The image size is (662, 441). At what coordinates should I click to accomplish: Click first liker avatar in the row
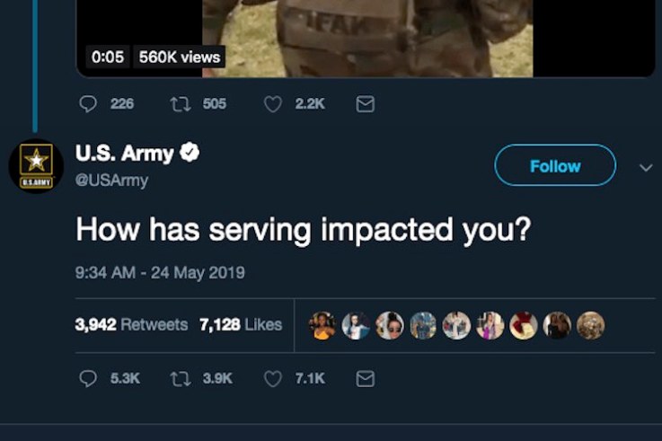[323, 325]
